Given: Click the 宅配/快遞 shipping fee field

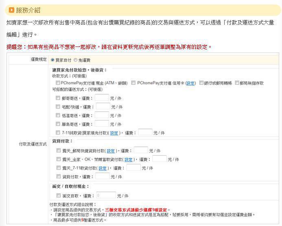Looking at the screenshot, I should (103, 106).
